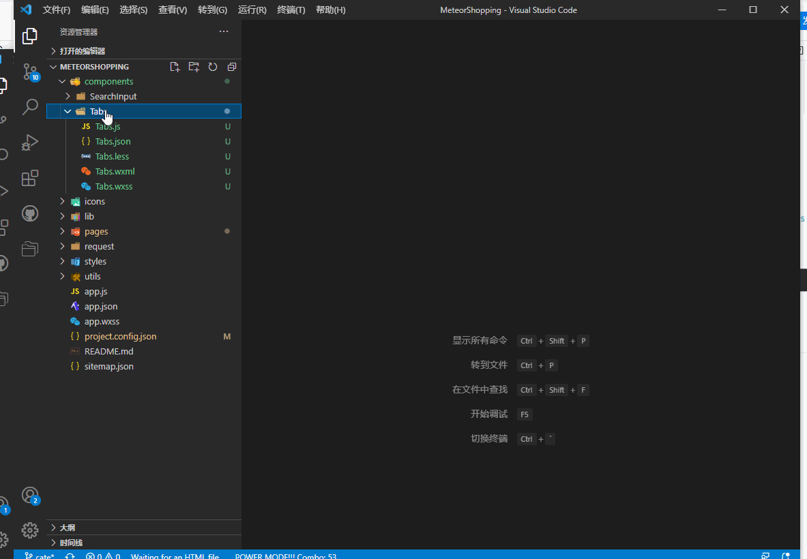Open the 编辑(E) menu
This screenshot has width=807, height=559.
tap(96, 10)
